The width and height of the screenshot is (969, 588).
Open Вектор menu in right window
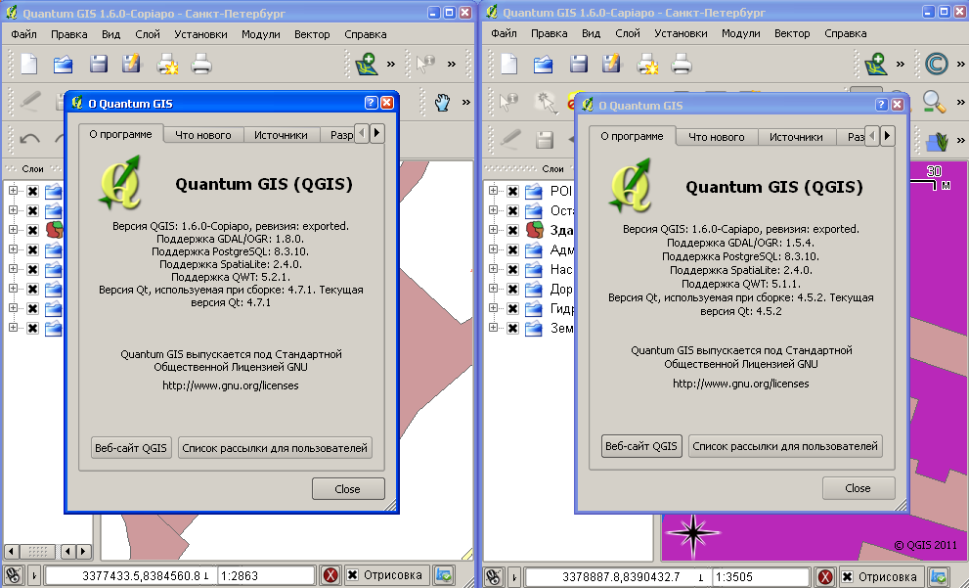(792, 33)
